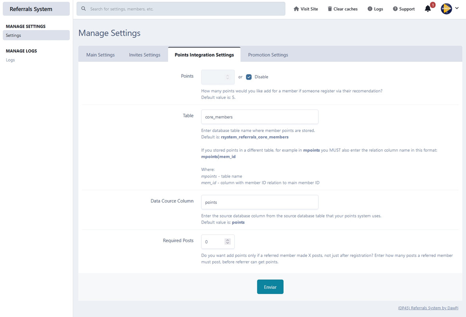This screenshot has height=317, width=466.
Task: Click the Support link text
Action: pyautogui.click(x=407, y=9)
